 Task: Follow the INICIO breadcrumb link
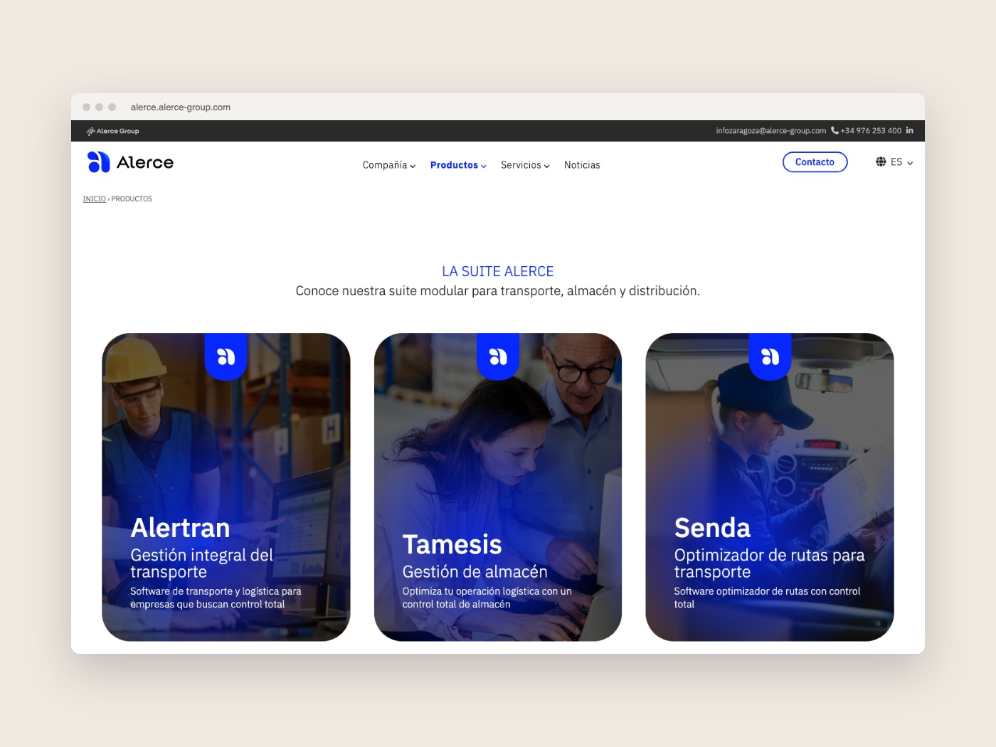(94, 199)
